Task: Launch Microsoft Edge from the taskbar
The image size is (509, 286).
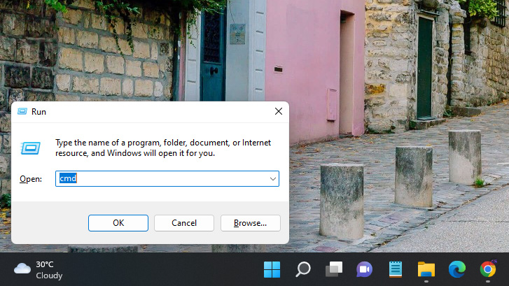Action: pos(457,269)
